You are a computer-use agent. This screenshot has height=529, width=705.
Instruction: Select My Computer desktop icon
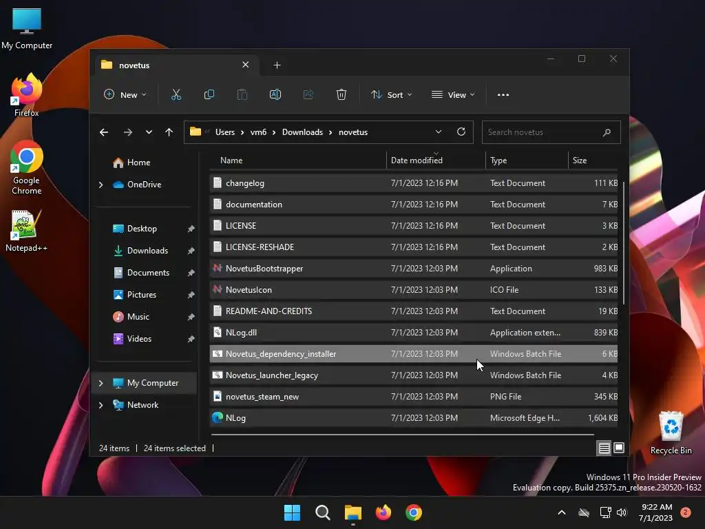(27, 29)
